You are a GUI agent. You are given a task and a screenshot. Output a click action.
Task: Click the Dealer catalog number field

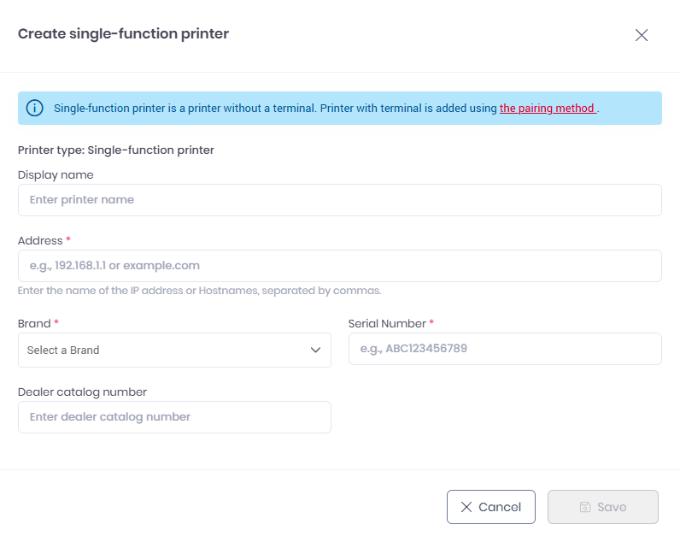(x=174, y=417)
